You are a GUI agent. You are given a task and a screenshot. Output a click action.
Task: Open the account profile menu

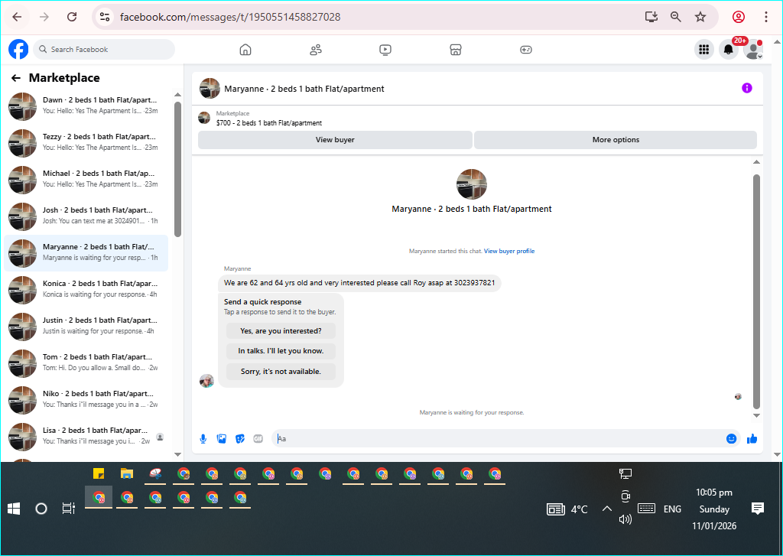[x=753, y=50]
